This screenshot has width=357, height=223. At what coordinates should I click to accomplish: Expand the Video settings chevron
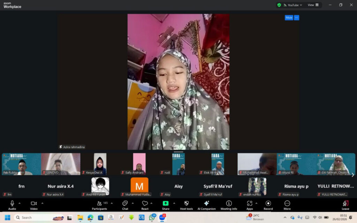(42, 203)
